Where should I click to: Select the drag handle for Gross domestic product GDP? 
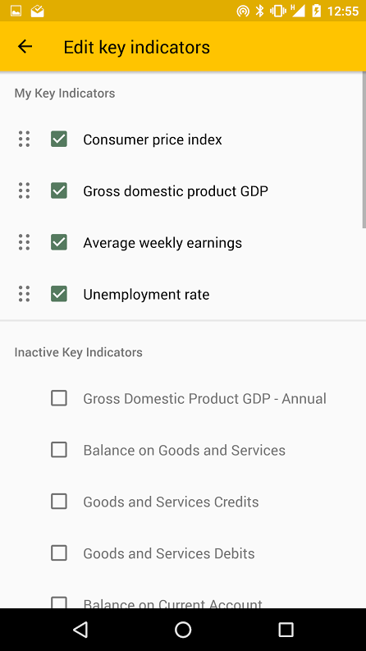(x=24, y=190)
